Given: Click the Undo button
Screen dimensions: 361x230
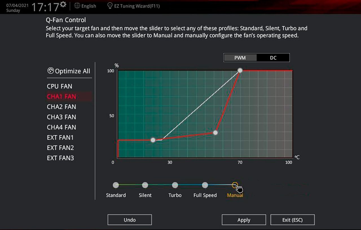Looking at the screenshot, I should tap(130, 220).
